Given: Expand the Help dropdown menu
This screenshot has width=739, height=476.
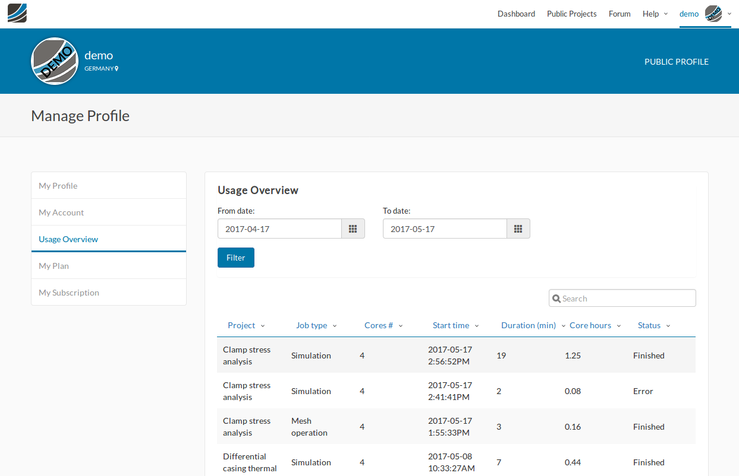Looking at the screenshot, I should pyautogui.click(x=655, y=14).
